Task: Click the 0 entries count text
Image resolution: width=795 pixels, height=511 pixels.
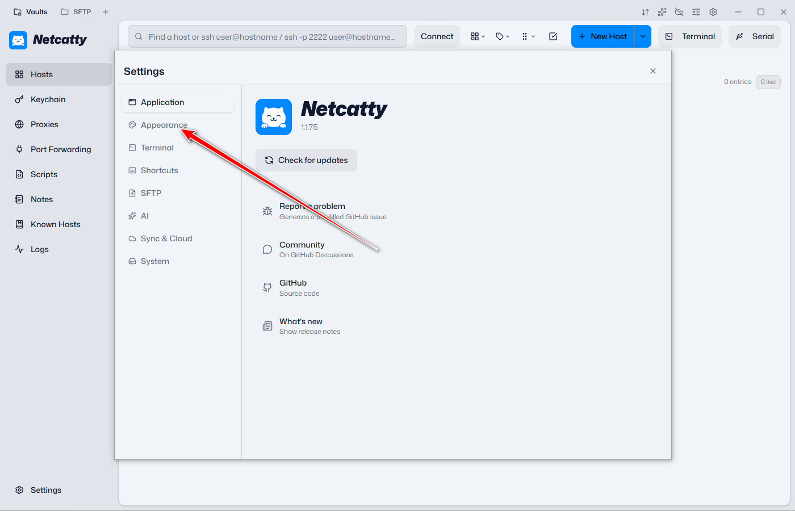Action: [738, 82]
